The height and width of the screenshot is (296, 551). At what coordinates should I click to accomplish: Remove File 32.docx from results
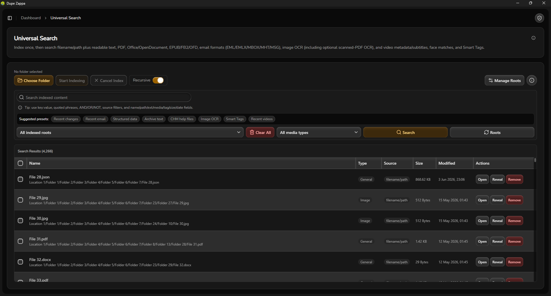pos(515,262)
